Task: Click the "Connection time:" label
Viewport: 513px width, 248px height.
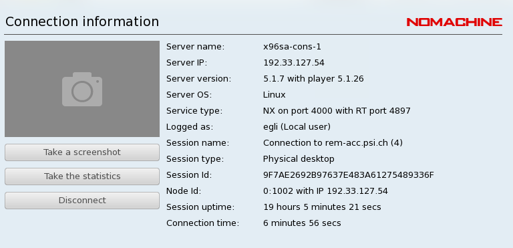Action: pos(203,223)
